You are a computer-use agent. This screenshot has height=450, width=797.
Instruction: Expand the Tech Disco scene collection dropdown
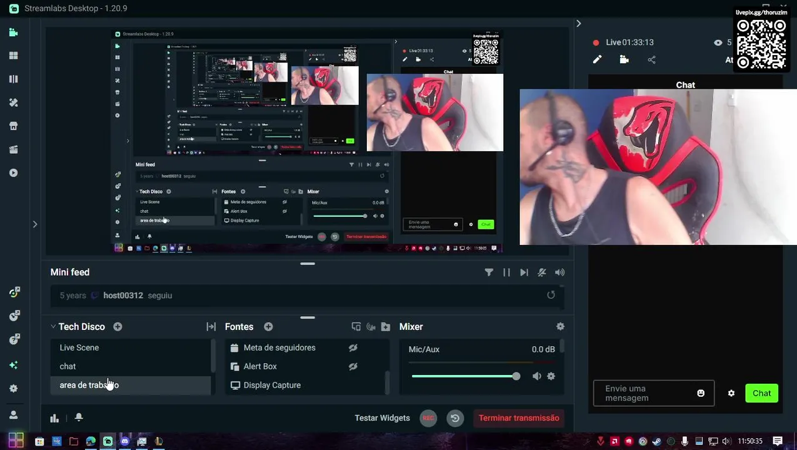point(53,327)
